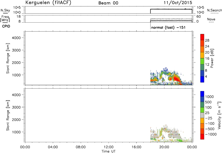Click the "N.Search" legend label
Screen dimensions: 222x153
pos(214,10)
